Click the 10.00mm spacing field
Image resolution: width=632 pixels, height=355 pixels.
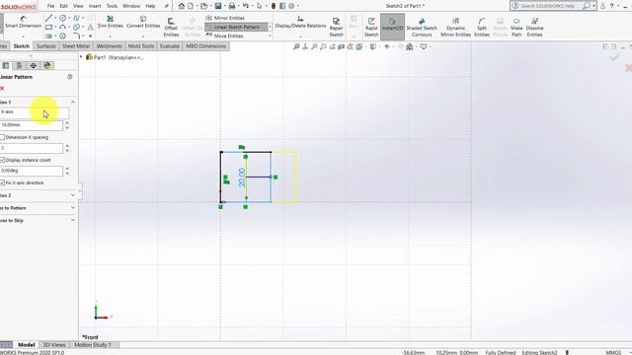[32, 125]
